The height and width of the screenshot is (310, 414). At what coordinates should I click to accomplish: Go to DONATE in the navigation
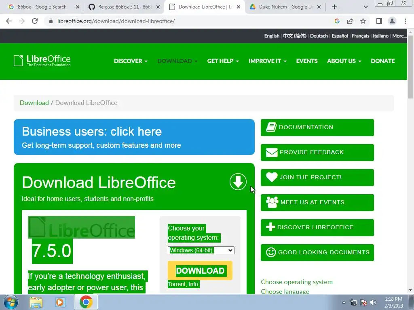382,61
